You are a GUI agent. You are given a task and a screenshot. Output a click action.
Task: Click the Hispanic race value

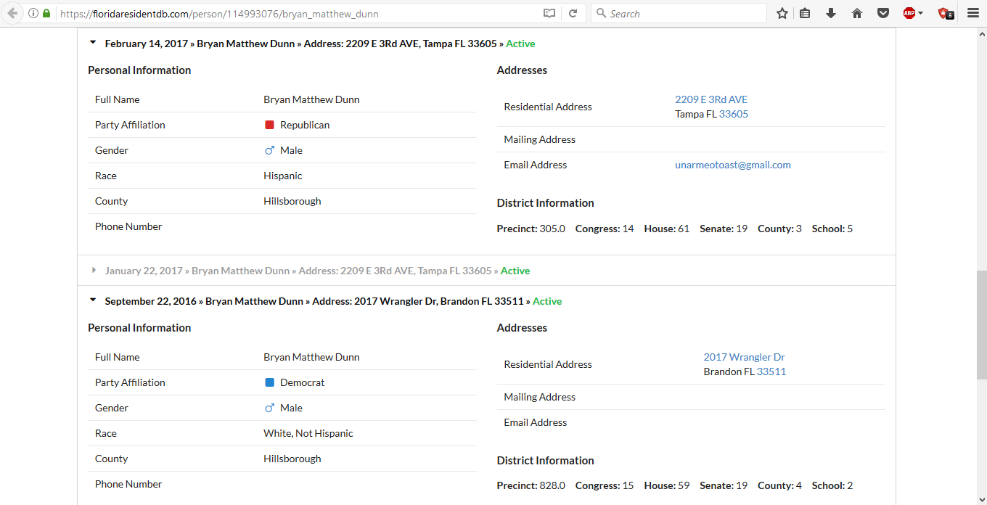pos(283,176)
